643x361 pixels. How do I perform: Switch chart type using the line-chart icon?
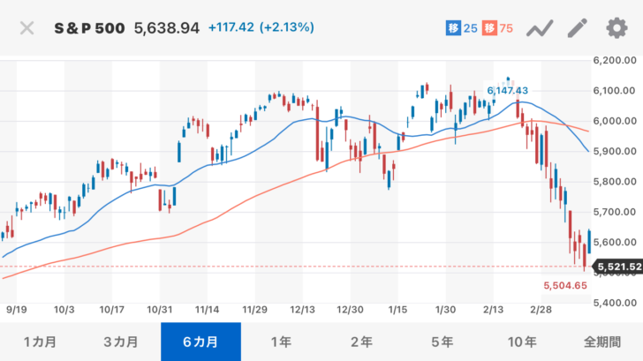(x=539, y=28)
